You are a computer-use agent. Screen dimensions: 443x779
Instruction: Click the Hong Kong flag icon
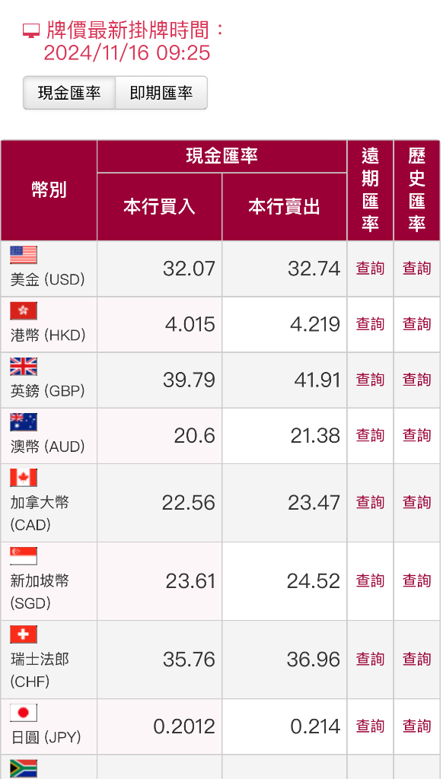[24, 311]
